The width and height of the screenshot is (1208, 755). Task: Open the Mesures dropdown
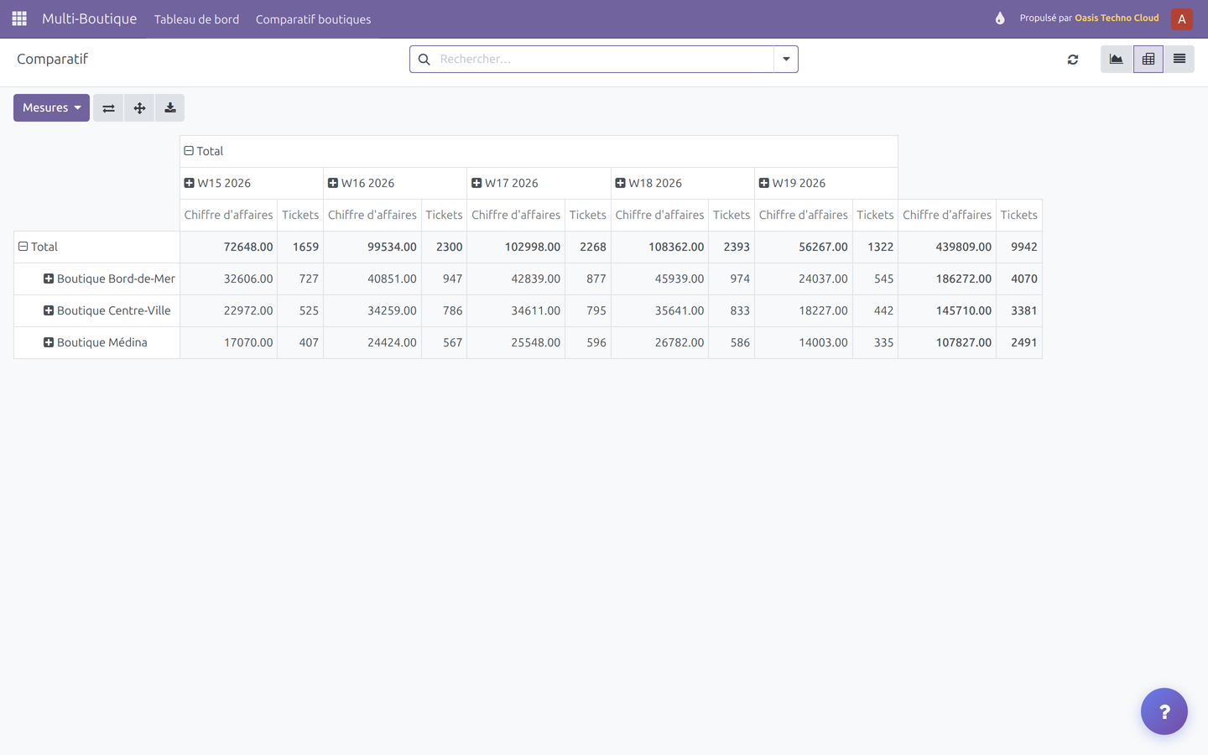coord(51,107)
